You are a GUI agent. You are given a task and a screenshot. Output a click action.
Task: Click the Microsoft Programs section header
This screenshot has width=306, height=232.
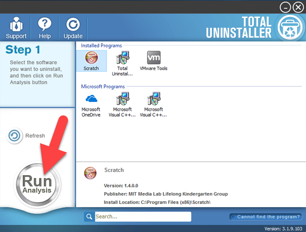pos(103,87)
